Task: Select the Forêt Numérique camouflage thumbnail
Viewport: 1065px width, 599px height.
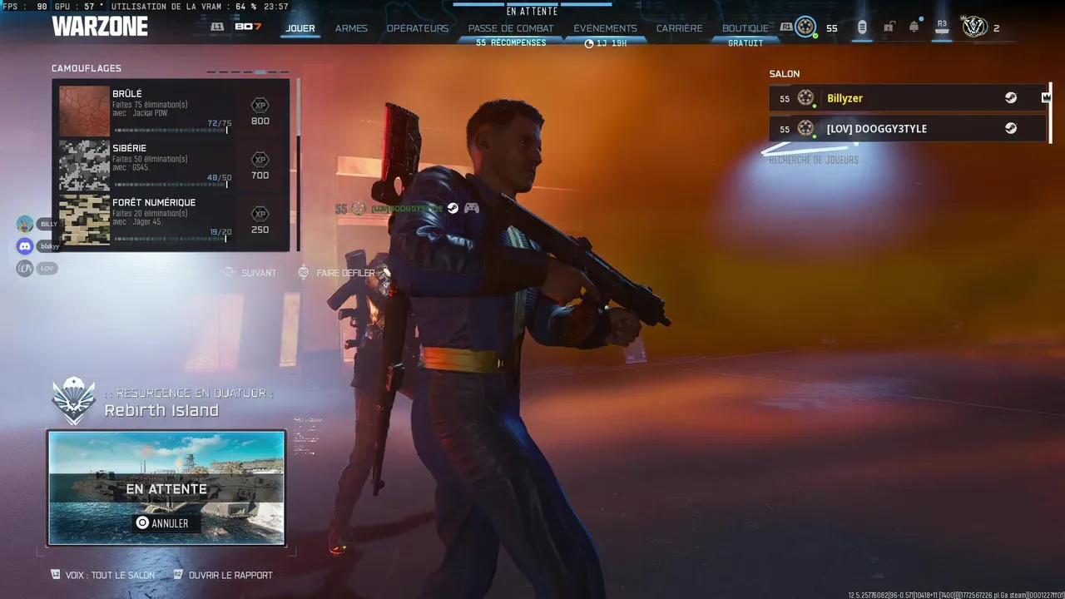Action: pyautogui.click(x=84, y=220)
